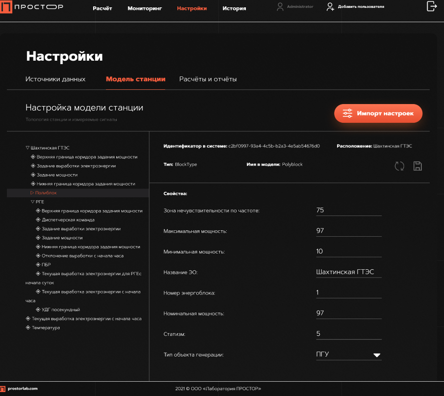Viewport: 444px width, 396px height.
Task: Collapse the Шахтинская ГТЭС tree node
Action: (x=28, y=148)
